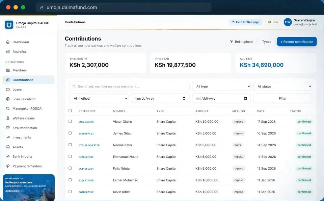The height and width of the screenshot is (201, 324).
Task: Click the GW user avatar
Action: coord(288,22)
